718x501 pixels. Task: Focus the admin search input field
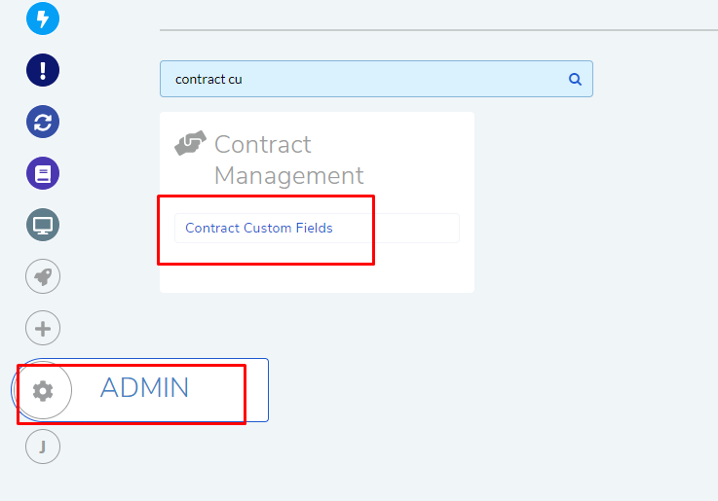pos(376,79)
